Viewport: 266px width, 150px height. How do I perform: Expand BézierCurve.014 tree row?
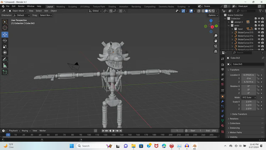pyautogui.click(x=232, y=36)
